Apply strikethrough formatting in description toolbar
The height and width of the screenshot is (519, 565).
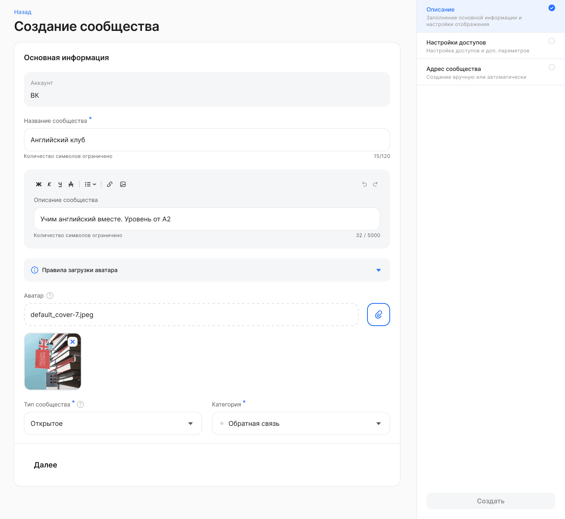(71, 184)
